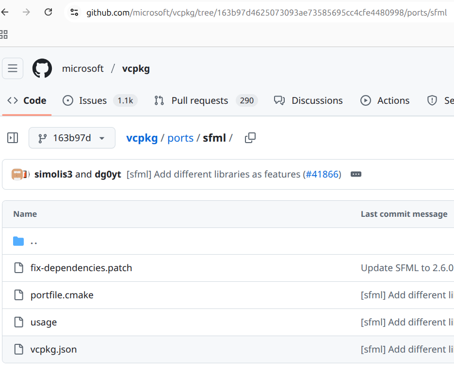This screenshot has width=454, height=372.
Task: Open the Actions tab
Action: (x=385, y=100)
